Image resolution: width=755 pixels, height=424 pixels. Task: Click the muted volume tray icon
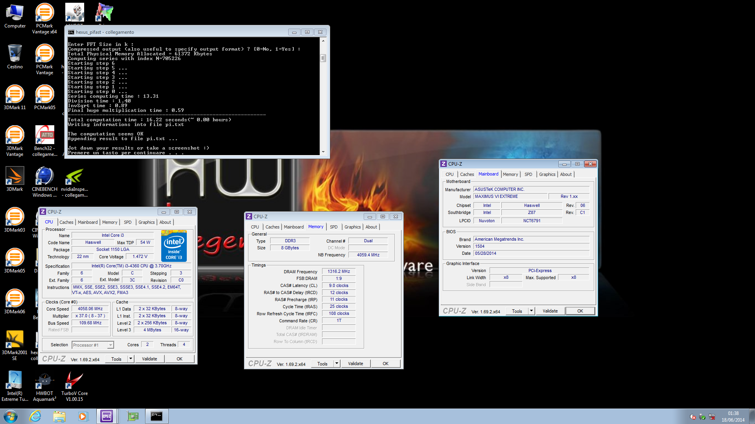coord(693,417)
